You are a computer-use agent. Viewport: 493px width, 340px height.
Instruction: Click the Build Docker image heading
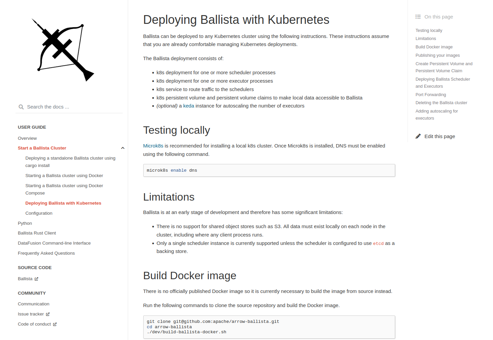[x=190, y=276]
